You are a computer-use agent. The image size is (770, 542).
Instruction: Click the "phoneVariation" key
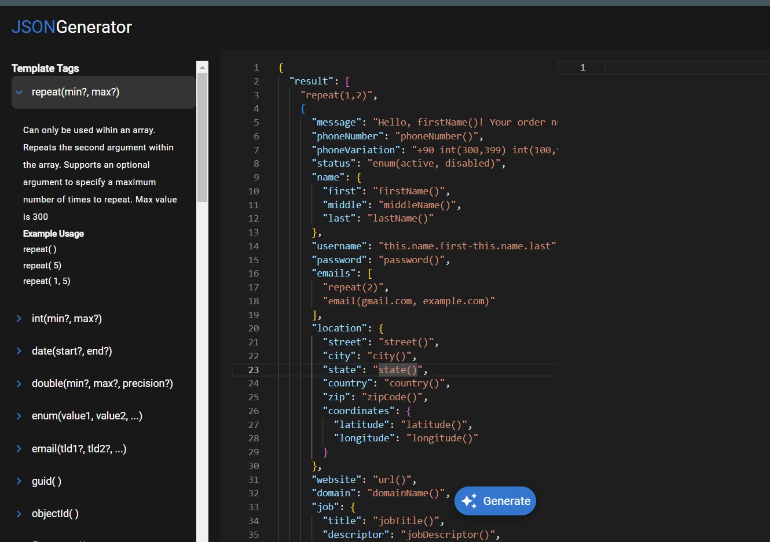pos(356,150)
